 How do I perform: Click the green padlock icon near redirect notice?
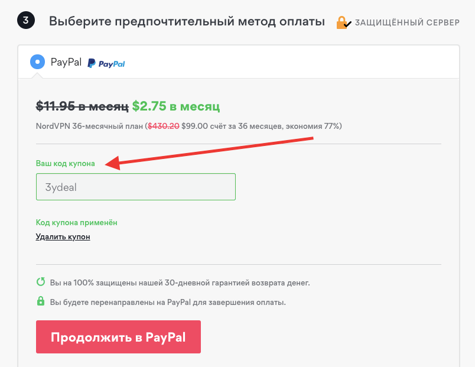[x=41, y=301]
